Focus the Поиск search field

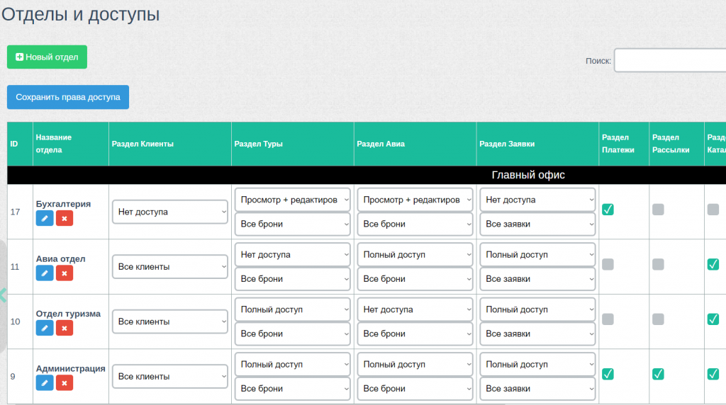tap(670, 60)
